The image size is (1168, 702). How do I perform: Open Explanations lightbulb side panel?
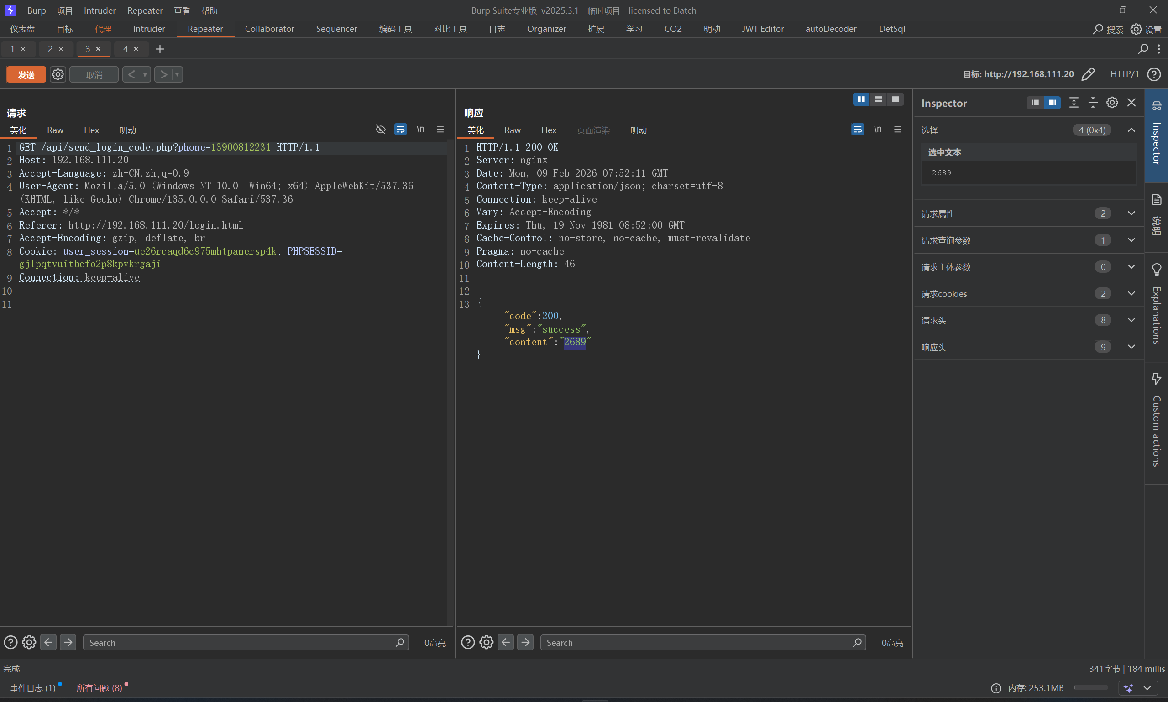(1156, 270)
